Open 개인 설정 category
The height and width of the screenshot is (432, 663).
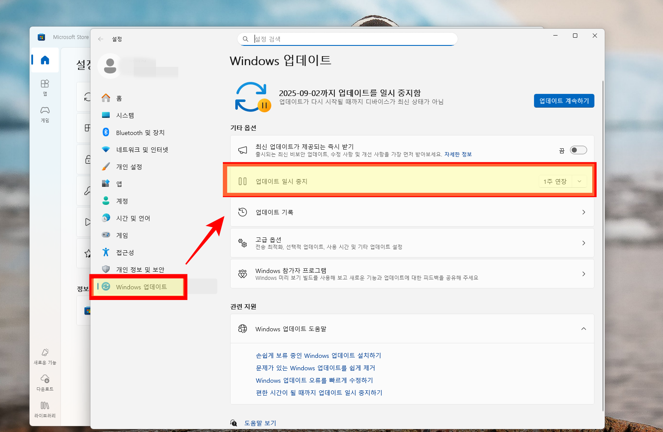[x=157, y=167]
